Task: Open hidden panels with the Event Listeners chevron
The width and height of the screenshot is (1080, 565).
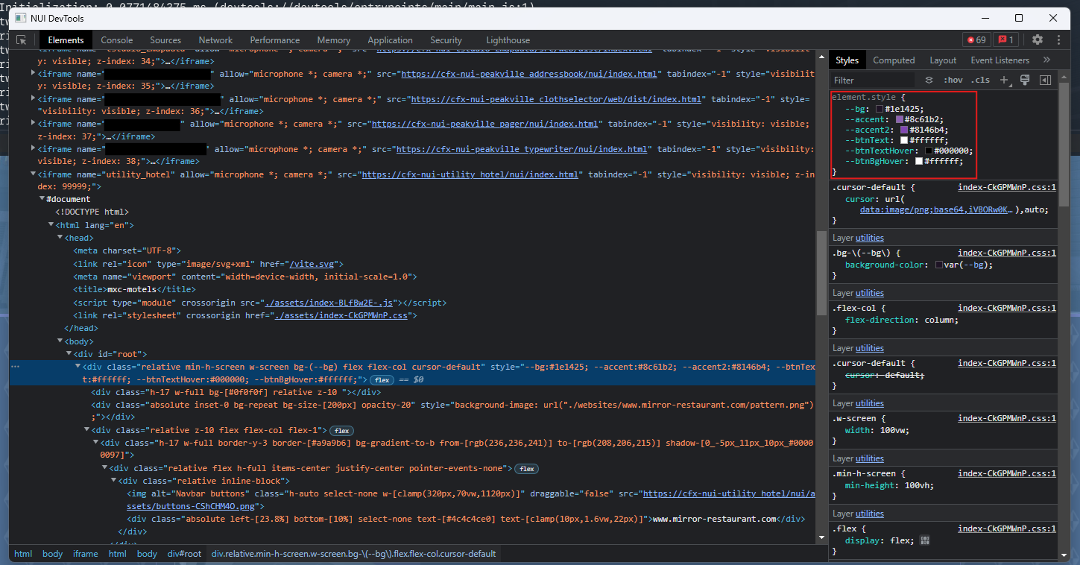Action: (1046, 60)
